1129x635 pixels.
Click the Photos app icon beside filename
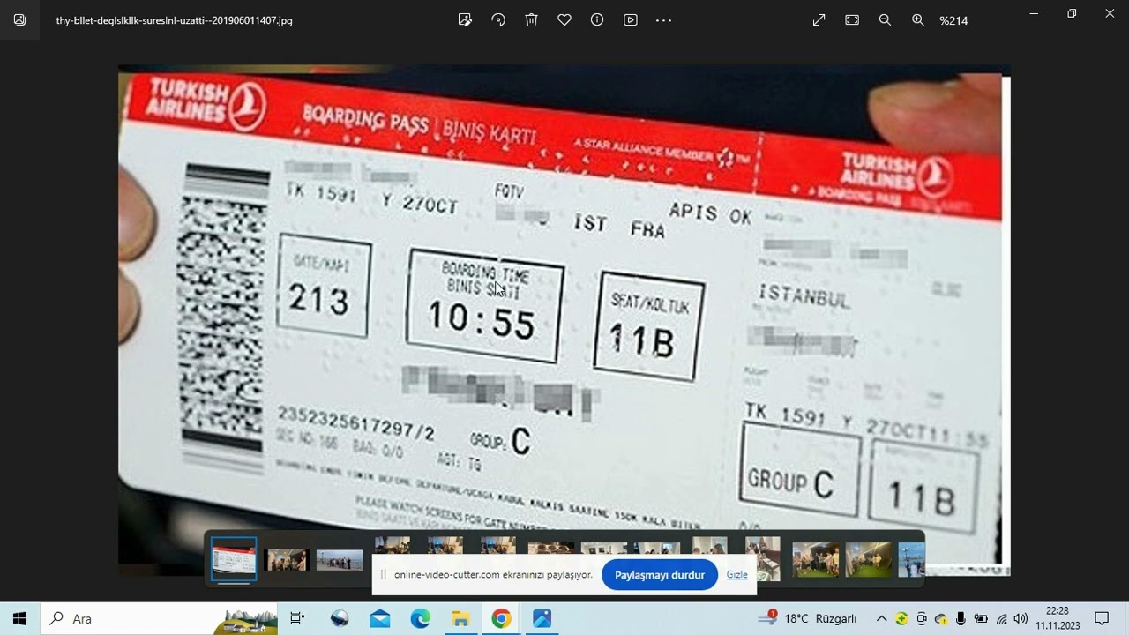19,19
